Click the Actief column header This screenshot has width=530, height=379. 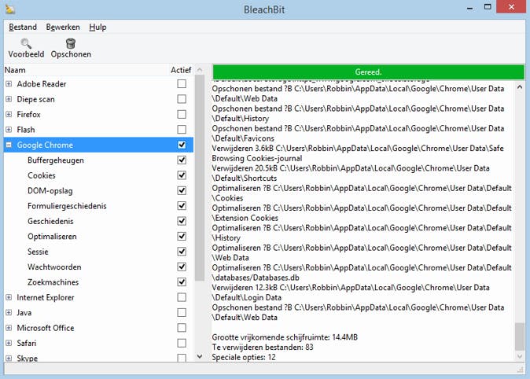(x=181, y=70)
